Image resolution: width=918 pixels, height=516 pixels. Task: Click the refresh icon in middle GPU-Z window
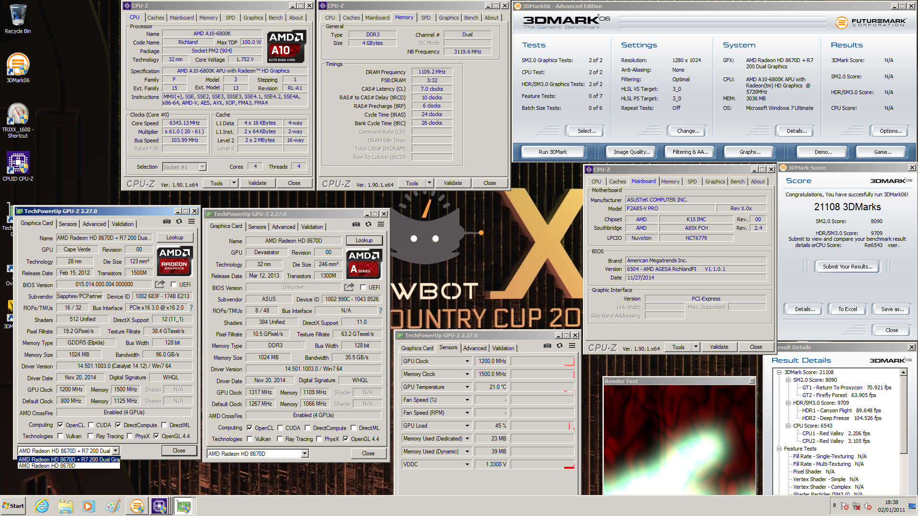368,225
